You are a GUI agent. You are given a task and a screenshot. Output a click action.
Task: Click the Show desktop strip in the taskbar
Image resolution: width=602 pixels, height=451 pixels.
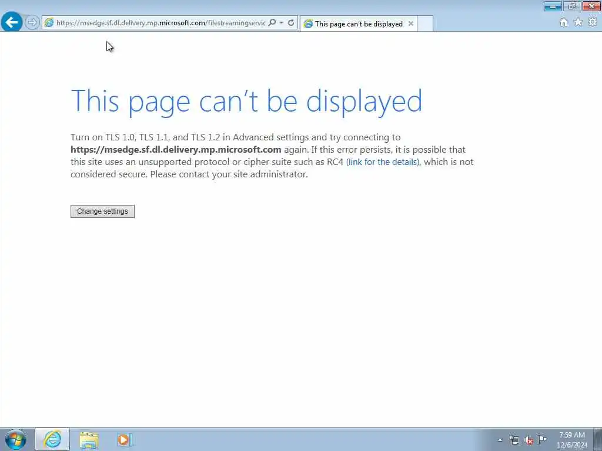click(x=598, y=439)
